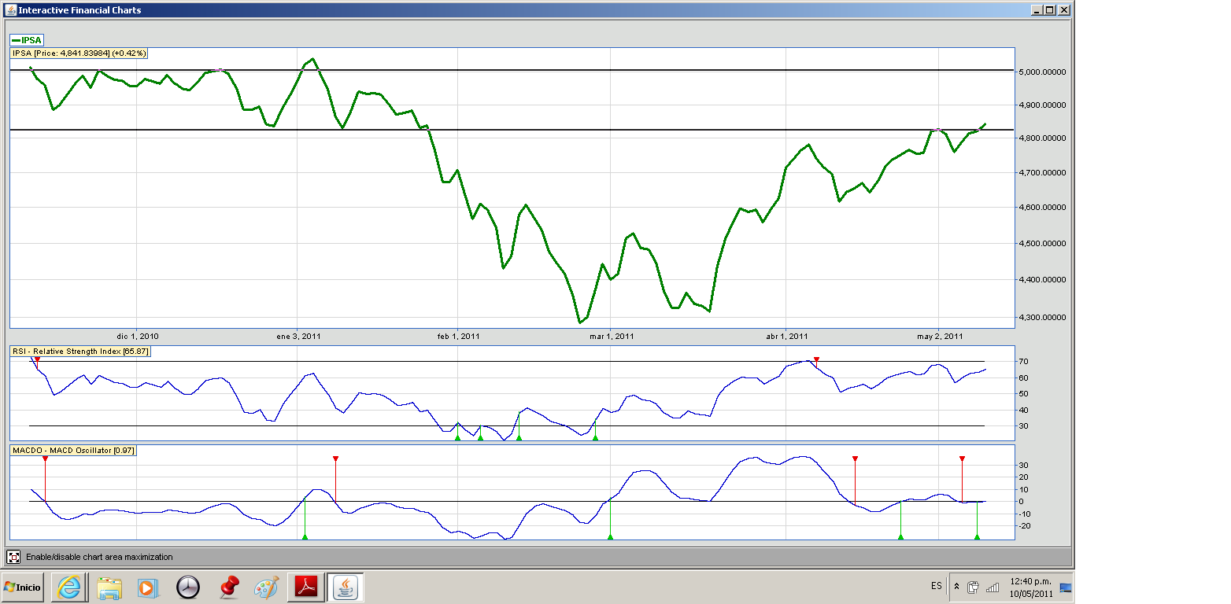The height and width of the screenshot is (604, 1231).
Task: Select the RSI Relative Strength Index label
Action: (80, 351)
